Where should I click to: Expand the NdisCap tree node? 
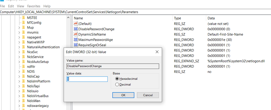coord(19,77)
